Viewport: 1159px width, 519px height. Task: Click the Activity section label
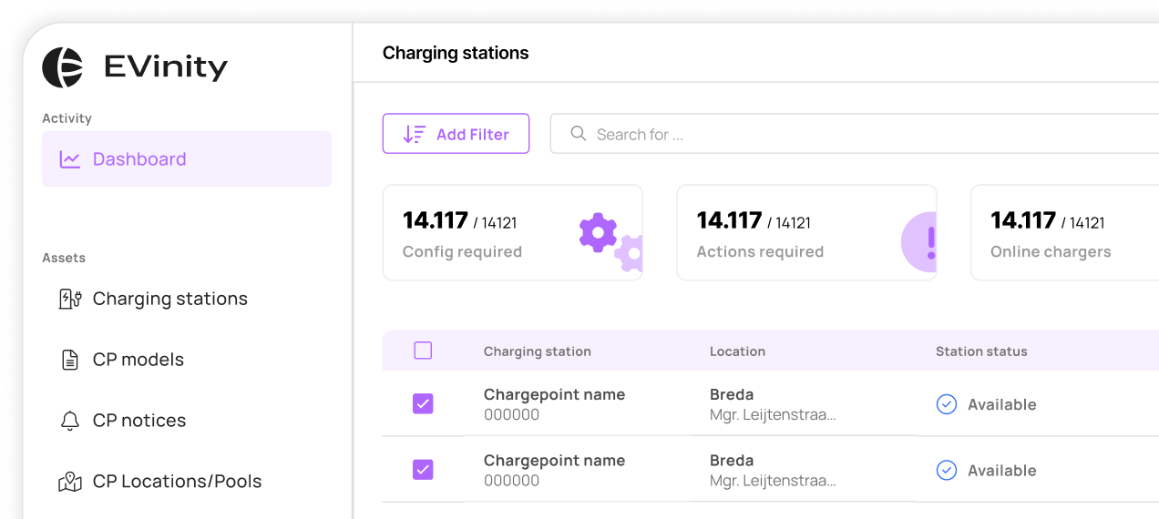tap(67, 118)
